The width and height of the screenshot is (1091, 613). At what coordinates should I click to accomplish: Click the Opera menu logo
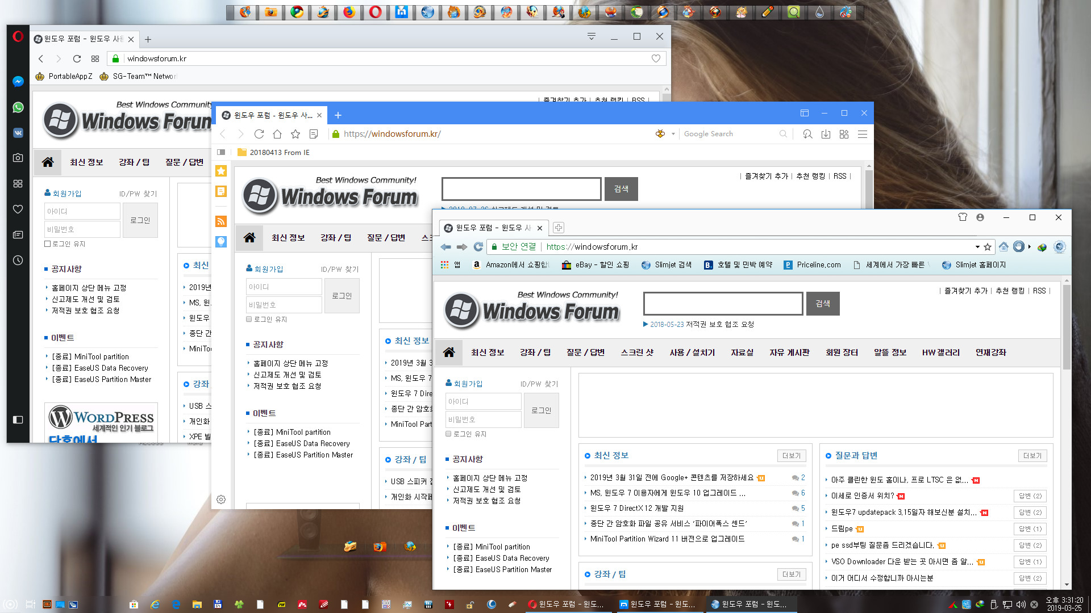point(18,37)
